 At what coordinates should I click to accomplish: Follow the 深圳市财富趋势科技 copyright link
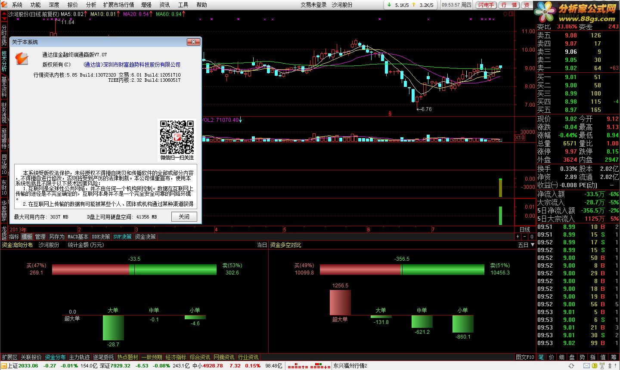[x=132, y=65]
